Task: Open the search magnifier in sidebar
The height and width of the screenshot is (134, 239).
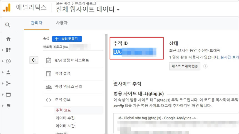Action: [8, 25]
